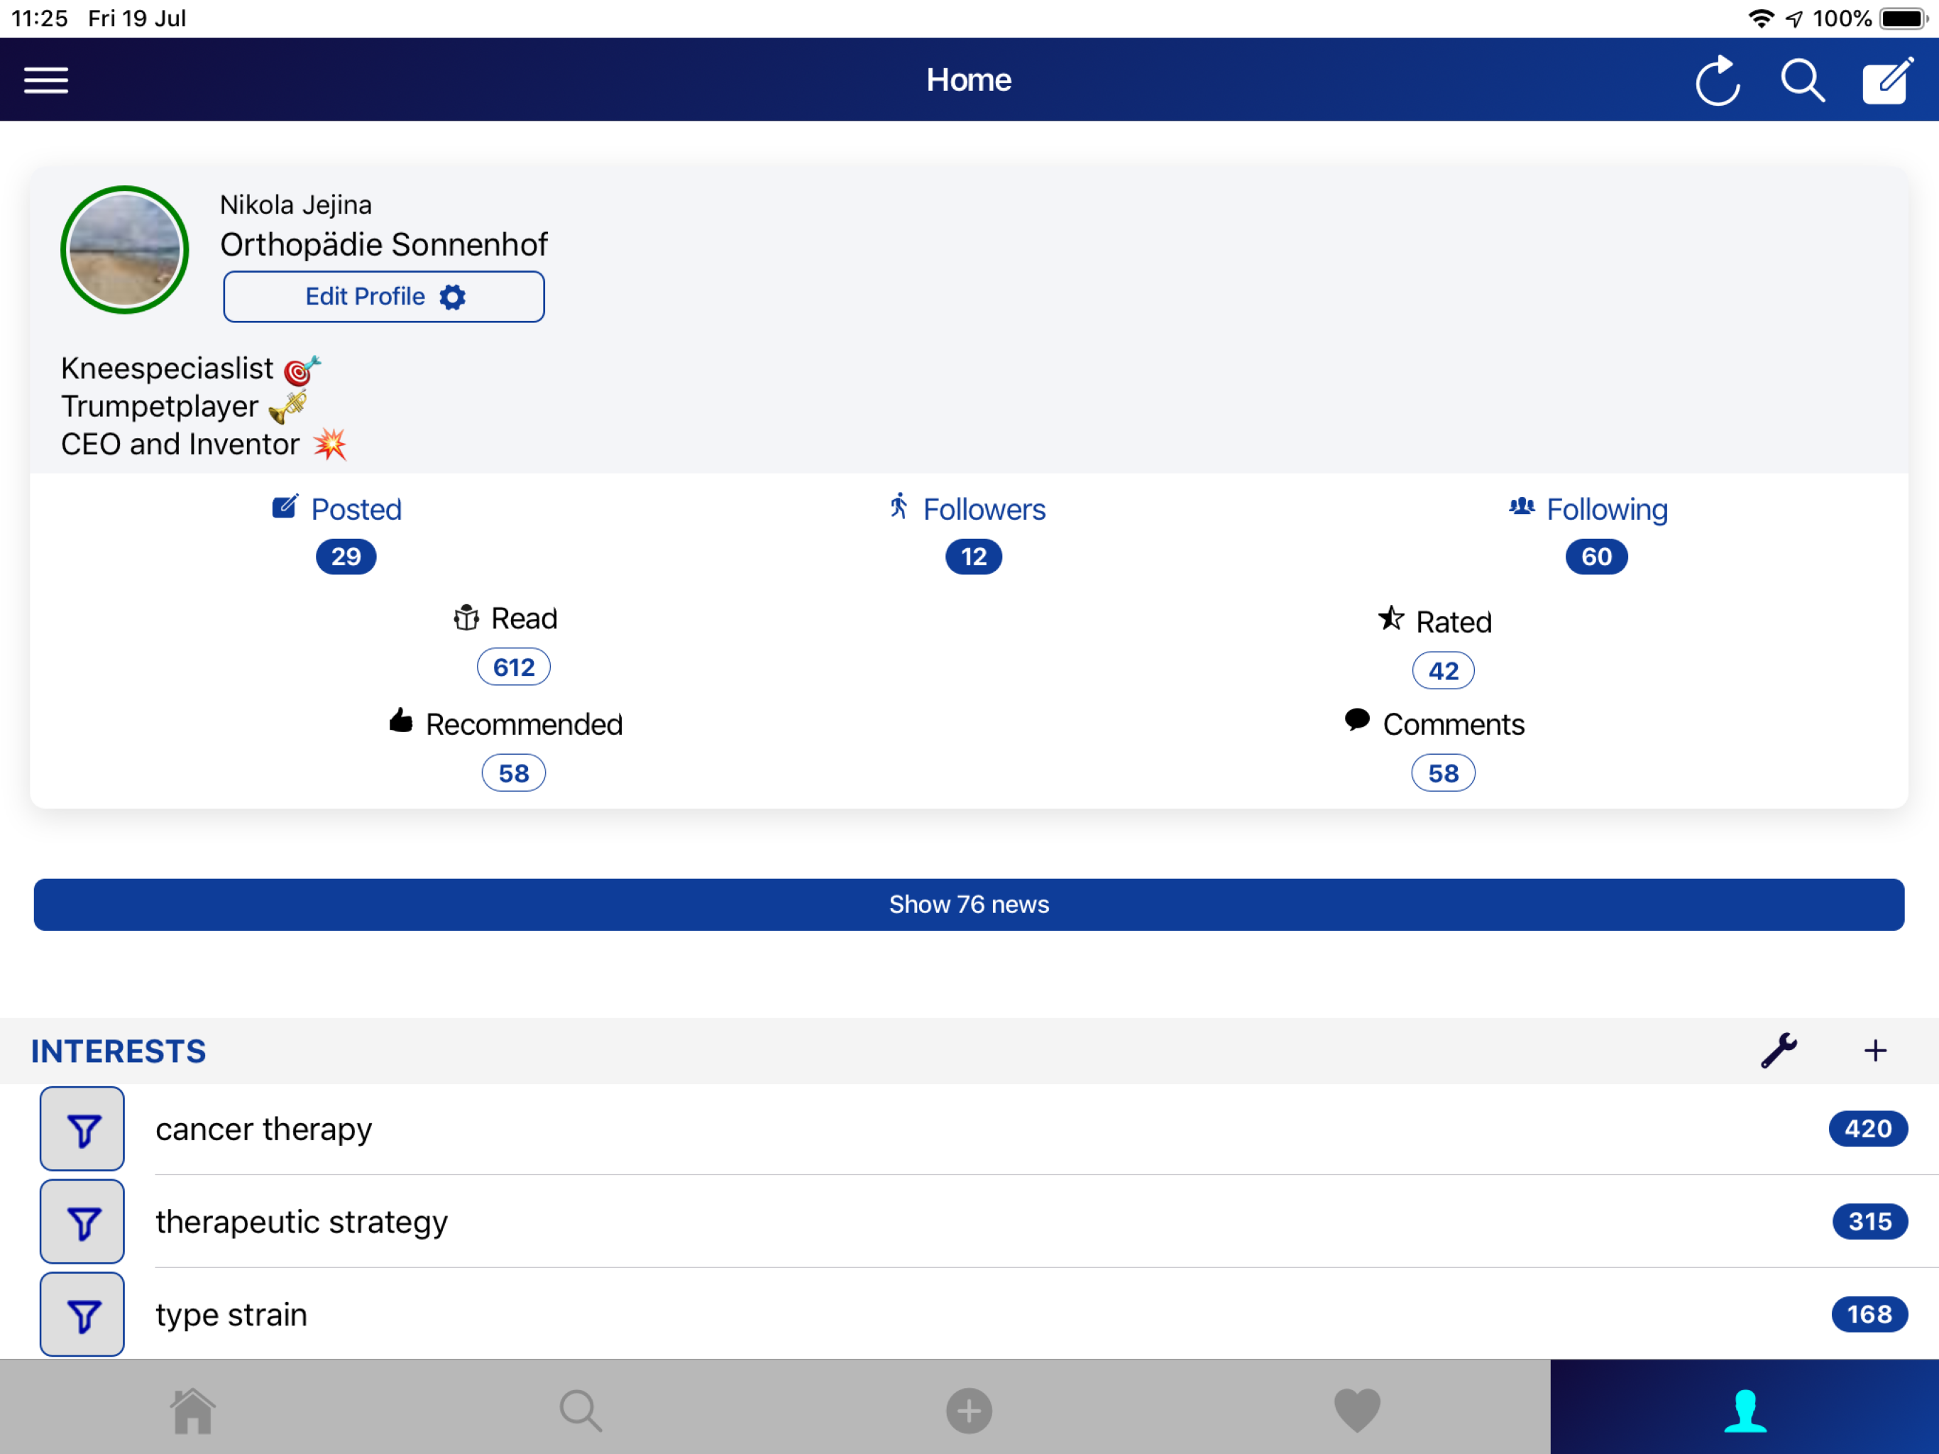Tap the Recommended count 58

point(514,773)
